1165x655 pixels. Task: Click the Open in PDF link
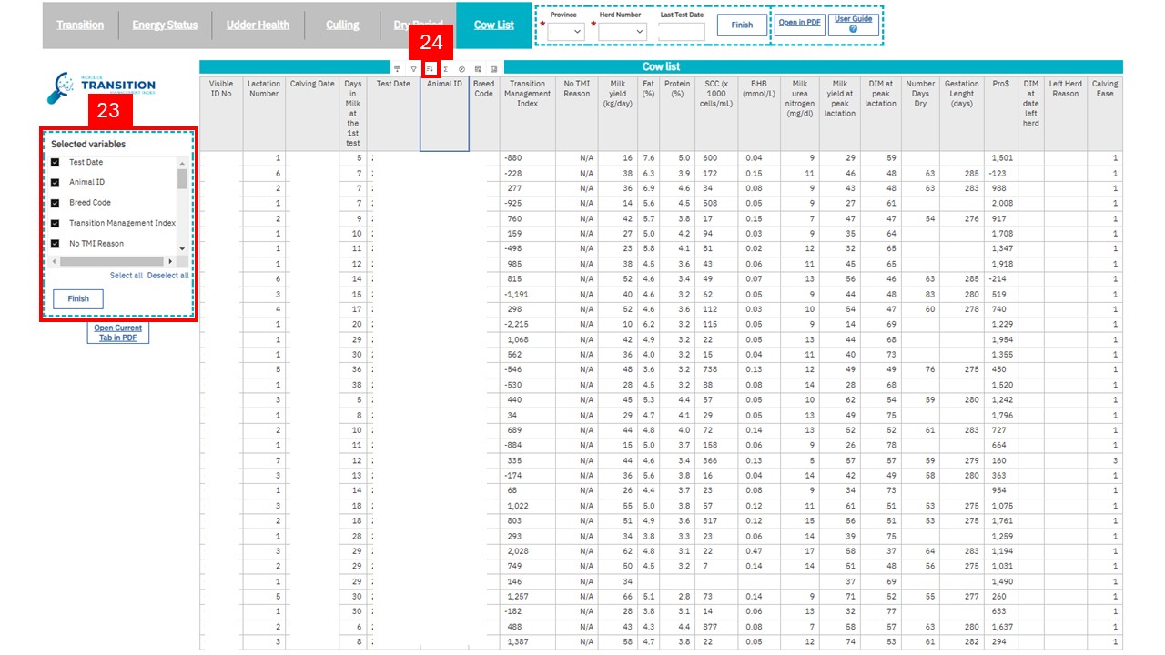click(x=801, y=25)
